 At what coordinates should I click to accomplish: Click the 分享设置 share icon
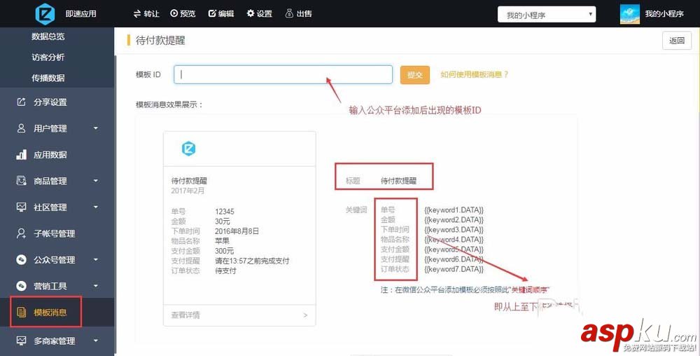[x=21, y=102]
